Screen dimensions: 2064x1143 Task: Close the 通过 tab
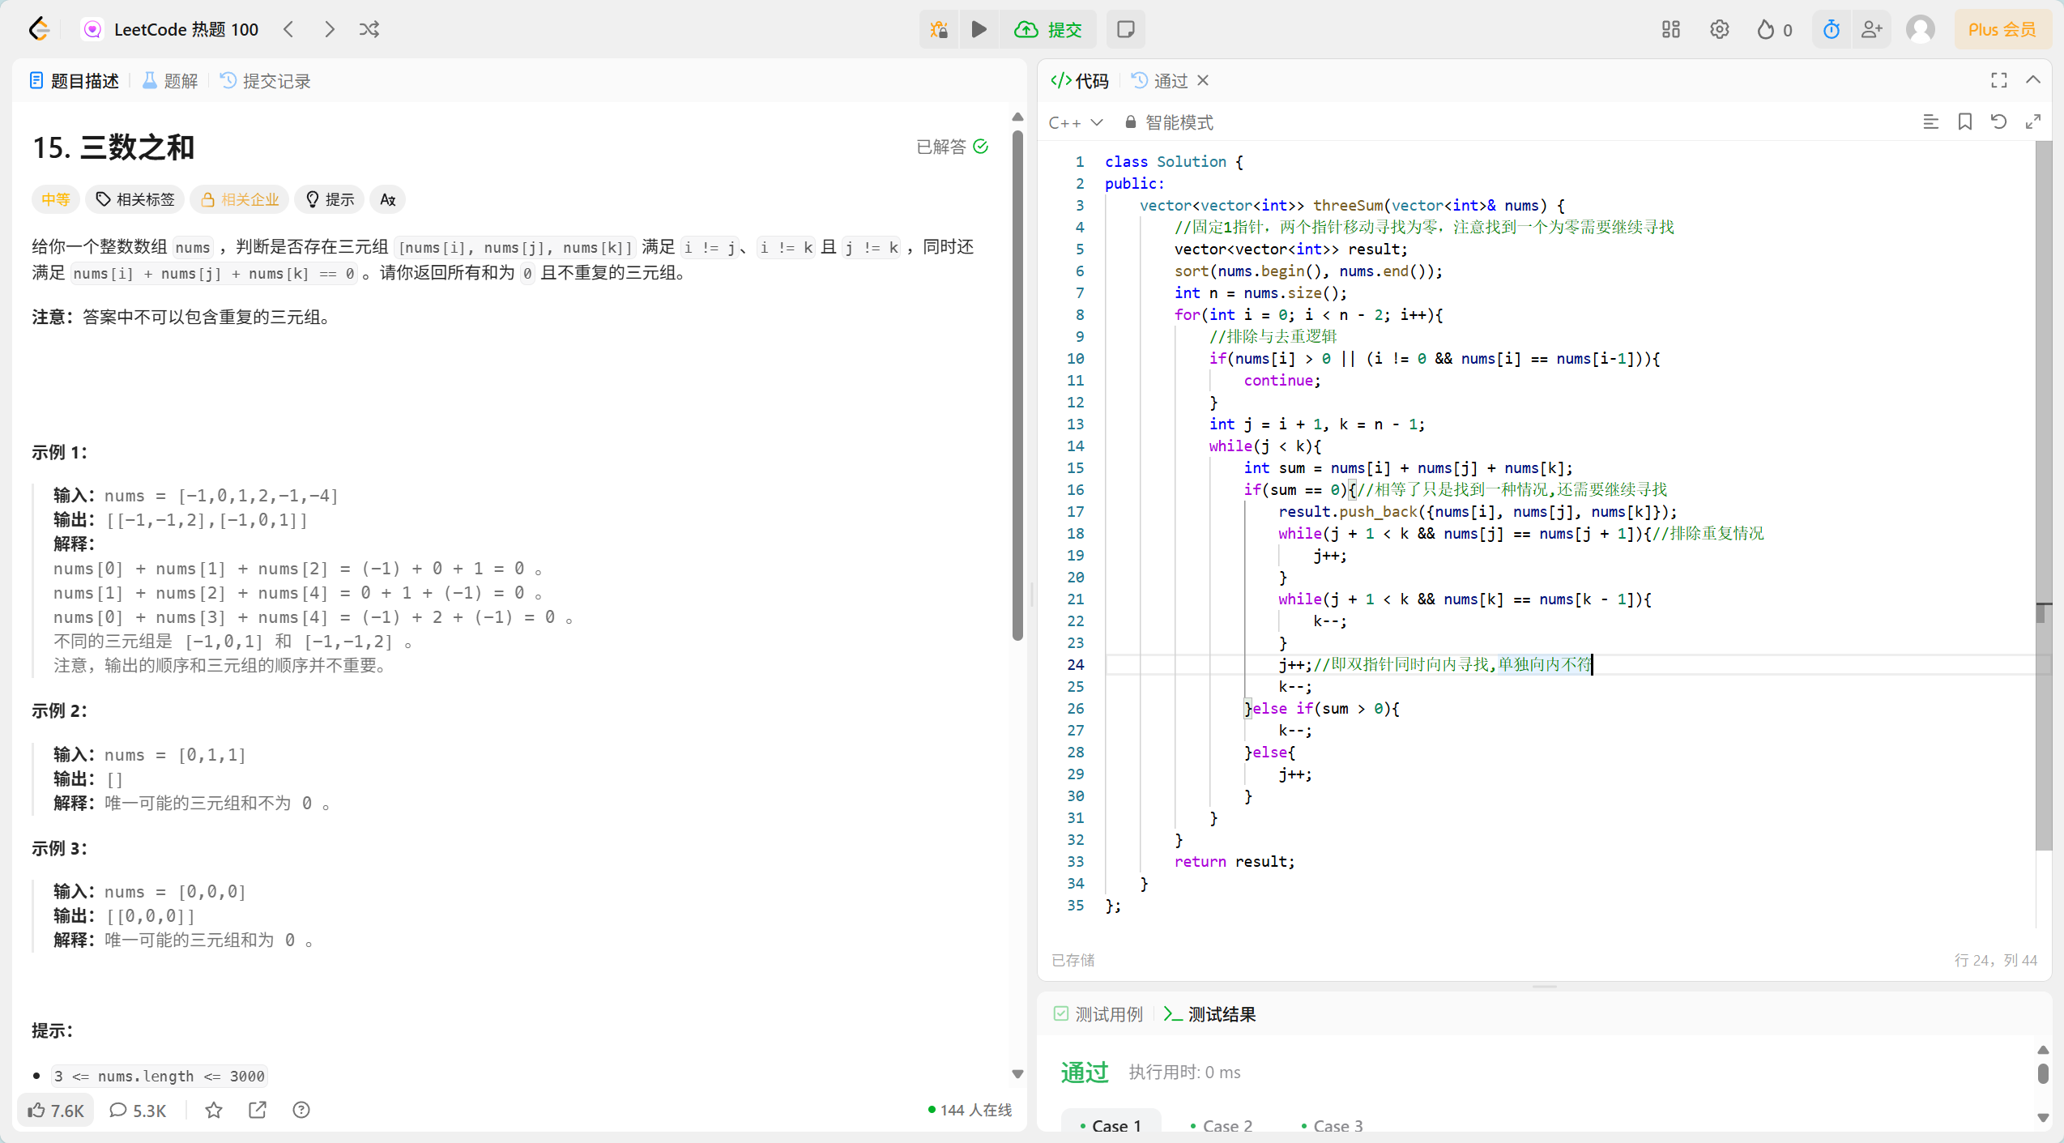pyautogui.click(x=1203, y=80)
